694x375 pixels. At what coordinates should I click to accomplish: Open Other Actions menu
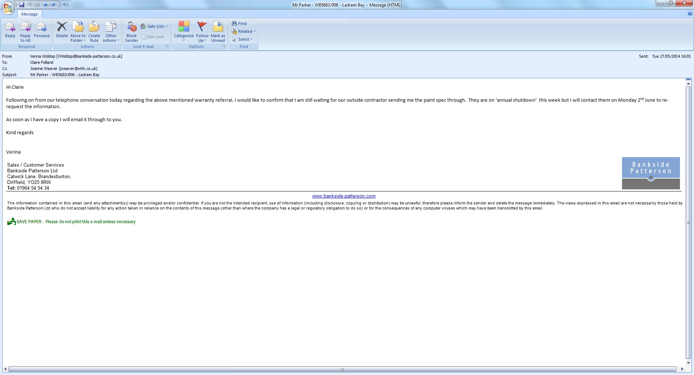click(111, 32)
